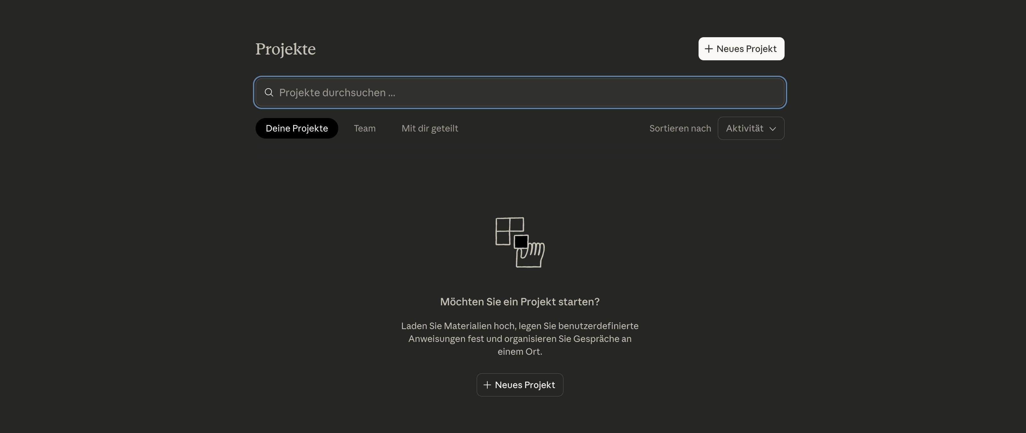The height and width of the screenshot is (433, 1026).
Task: Click the chevron arrow next to Aktivität
Action: coord(773,129)
